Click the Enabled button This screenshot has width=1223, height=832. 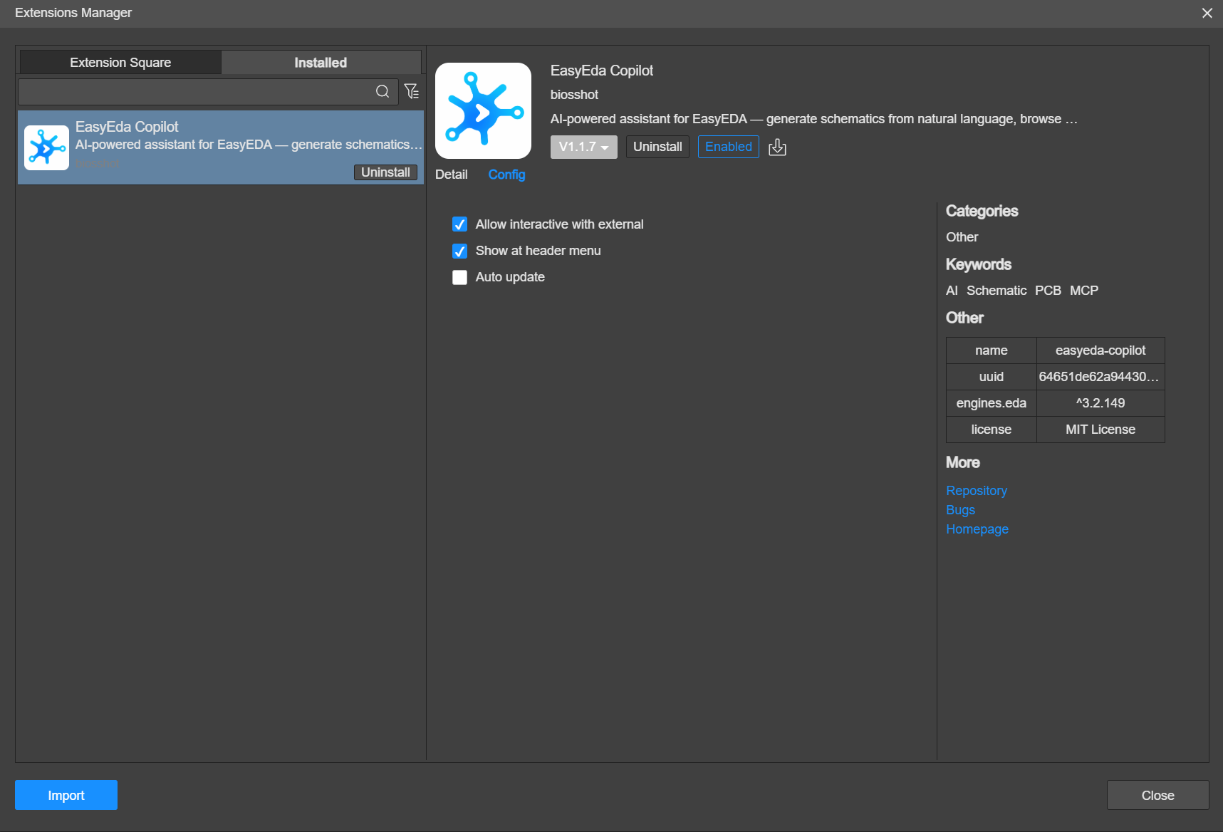pyautogui.click(x=728, y=147)
